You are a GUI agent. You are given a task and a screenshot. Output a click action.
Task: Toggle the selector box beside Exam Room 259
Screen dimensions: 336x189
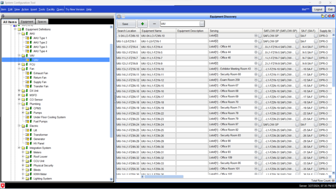point(260,80)
